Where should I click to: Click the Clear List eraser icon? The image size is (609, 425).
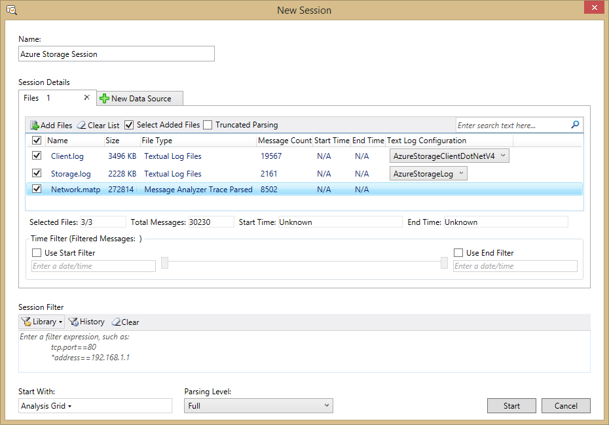click(82, 126)
